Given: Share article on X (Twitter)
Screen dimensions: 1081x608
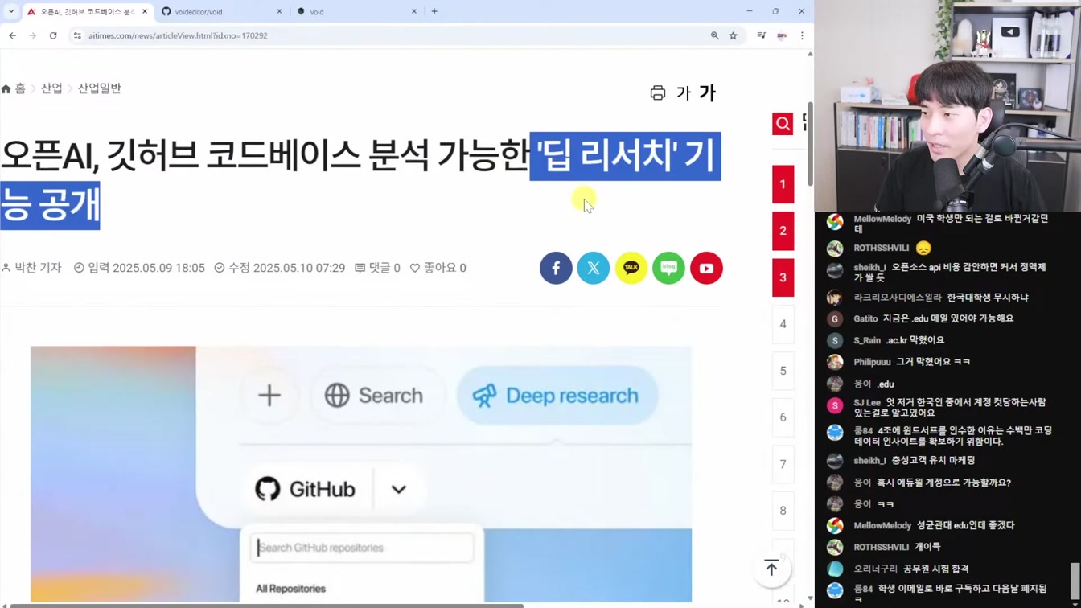Looking at the screenshot, I should pyautogui.click(x=594, y=268).
